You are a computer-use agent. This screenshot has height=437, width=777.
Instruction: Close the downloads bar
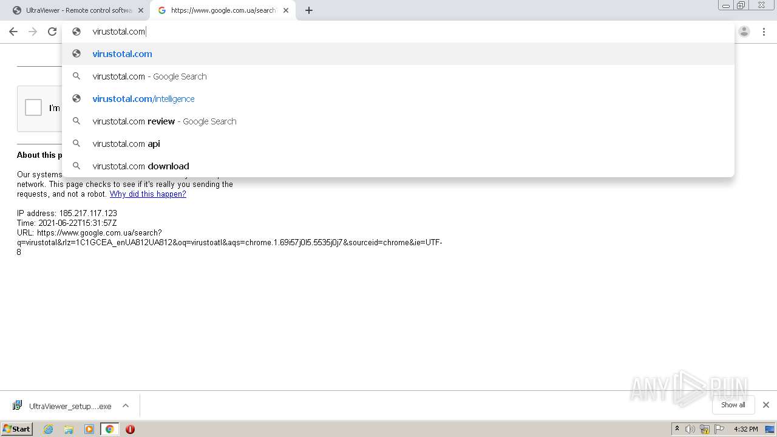click(x=766, y=405)
